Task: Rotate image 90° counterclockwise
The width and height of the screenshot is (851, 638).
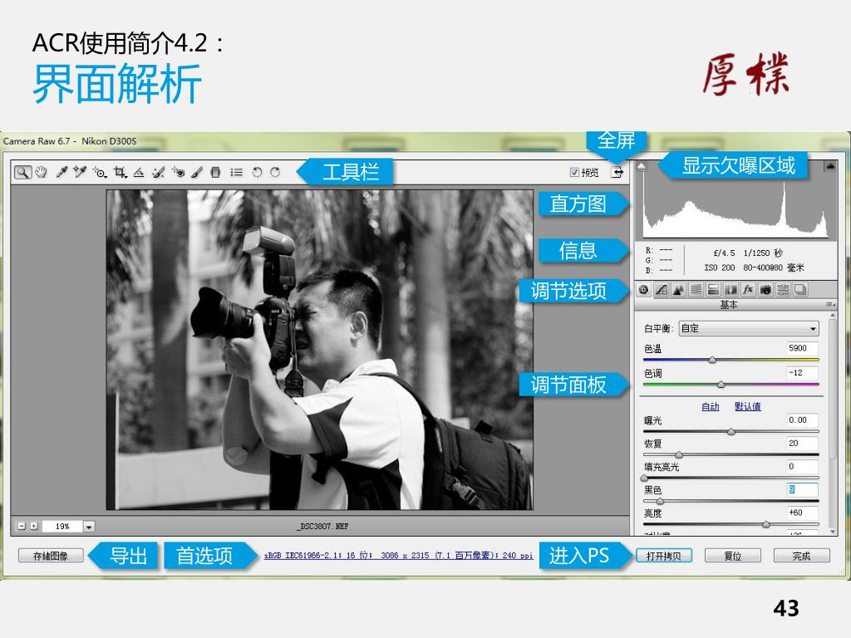Action: [x=258, y=173]
